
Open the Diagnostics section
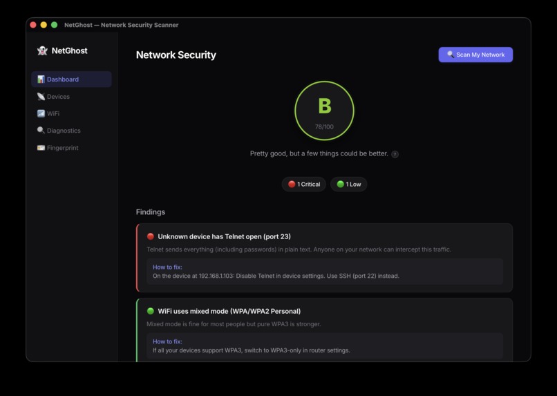click(x=71, y=131)
